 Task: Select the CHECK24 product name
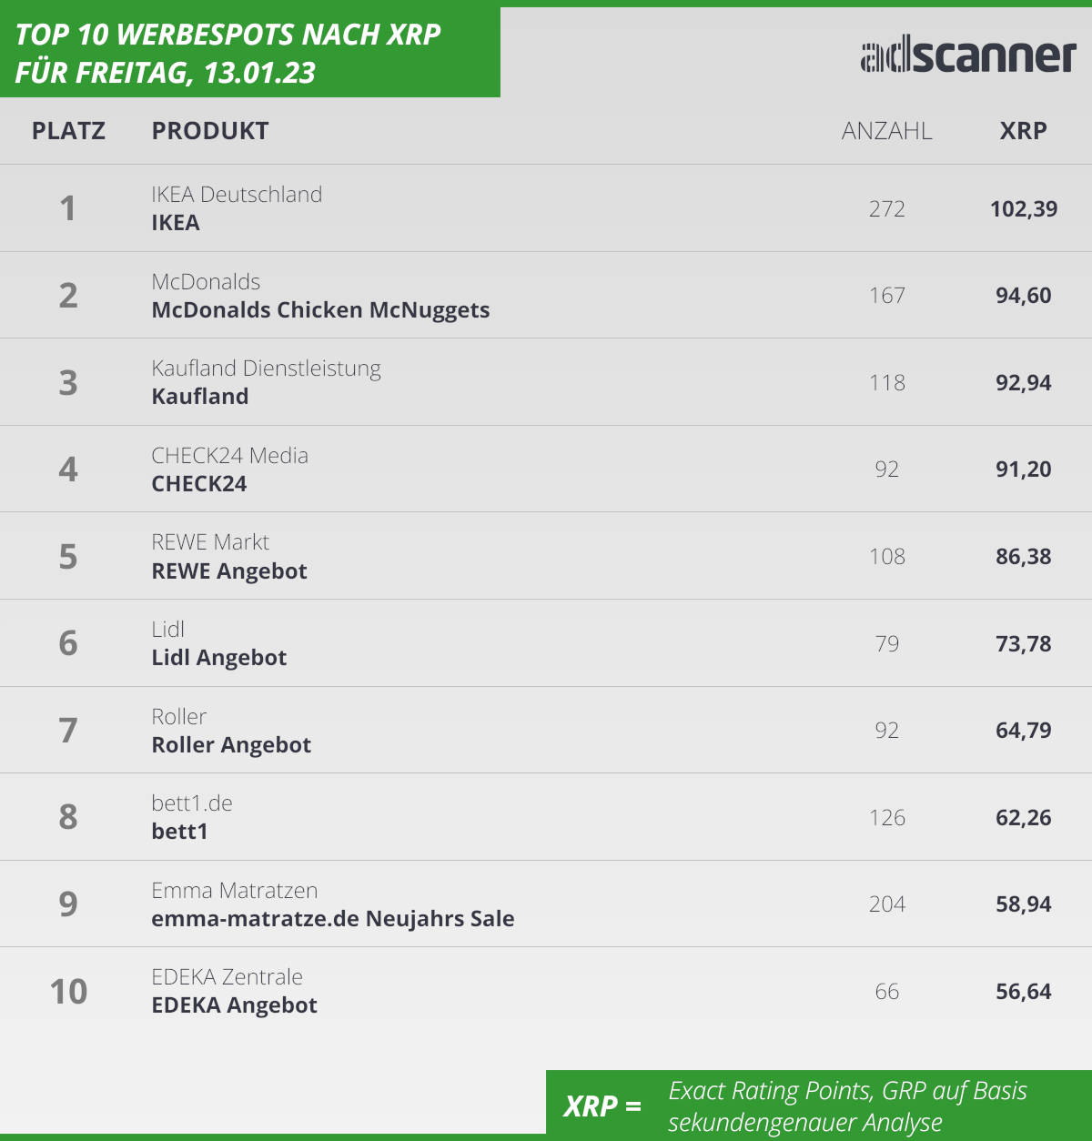198,484
